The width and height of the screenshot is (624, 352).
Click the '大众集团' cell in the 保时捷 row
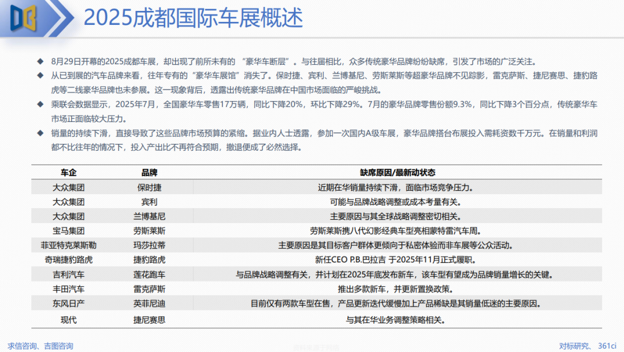68,187
